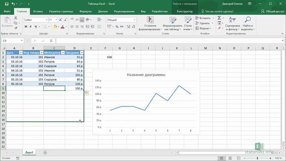Click Формат cells button
This screenshot has width=286, height=161.
[x=203, y=28]
